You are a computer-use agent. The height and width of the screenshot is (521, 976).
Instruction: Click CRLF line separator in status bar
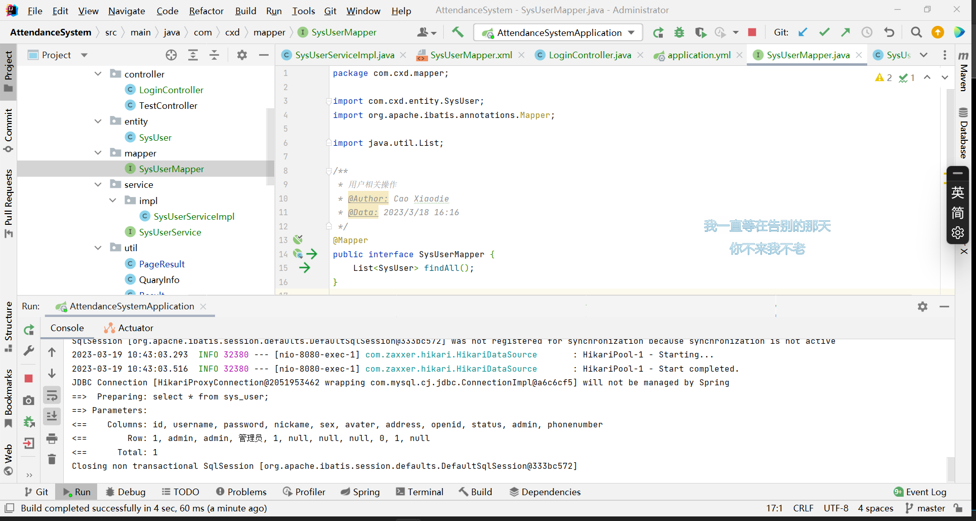coord(803,508)
